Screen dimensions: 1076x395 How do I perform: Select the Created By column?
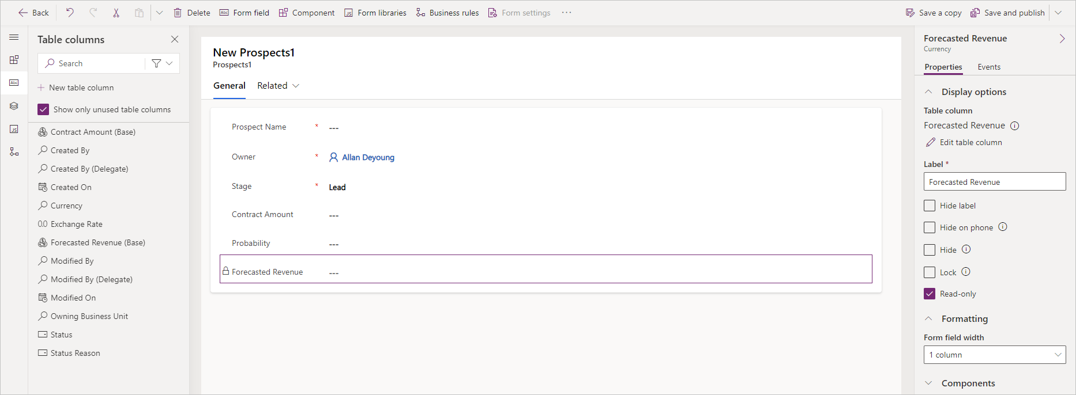[x=63, y=150]
